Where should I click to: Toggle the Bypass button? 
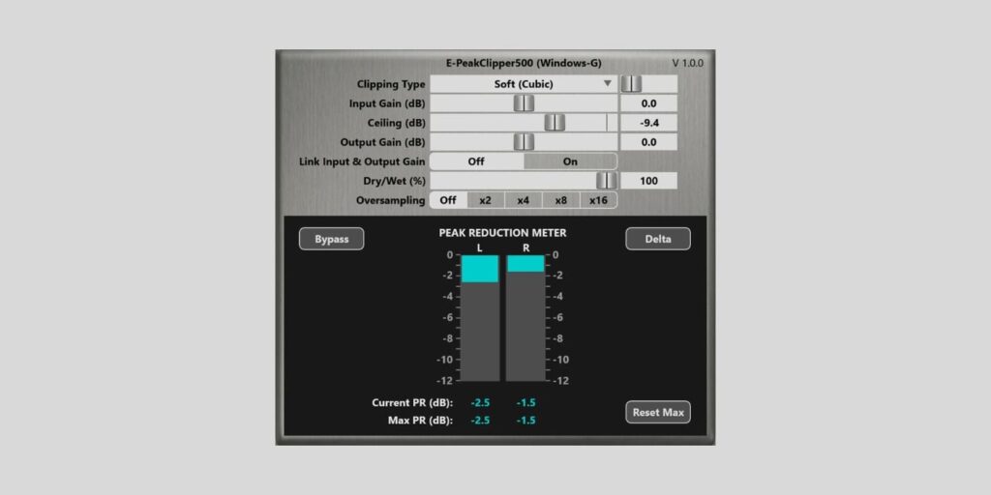pos(332,239)
